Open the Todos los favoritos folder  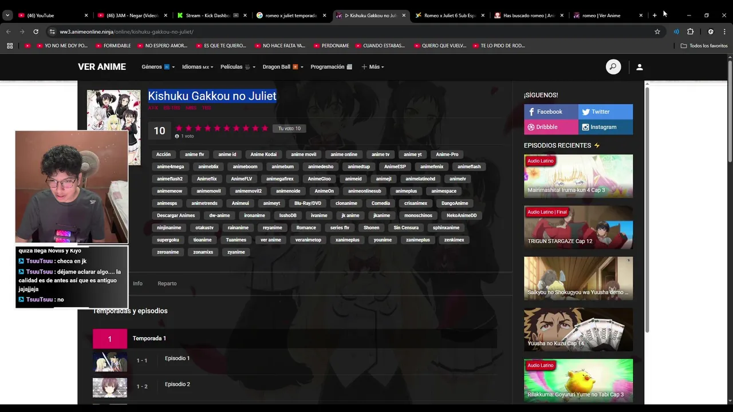(704, 46)
